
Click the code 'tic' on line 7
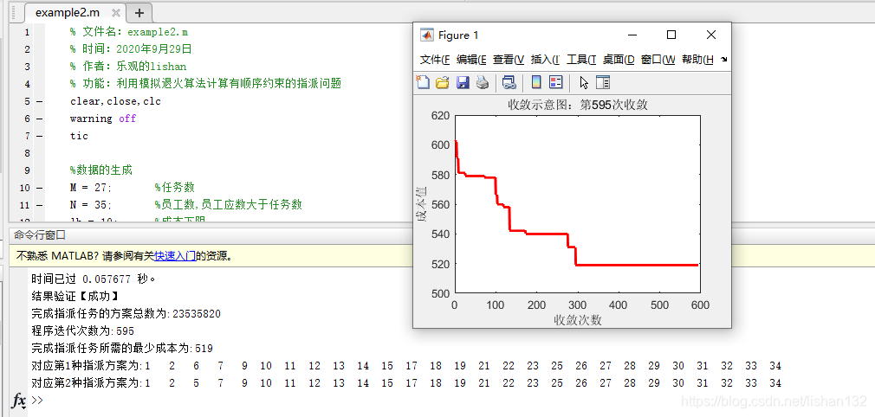pyautogui.click(x=79, y=136)
